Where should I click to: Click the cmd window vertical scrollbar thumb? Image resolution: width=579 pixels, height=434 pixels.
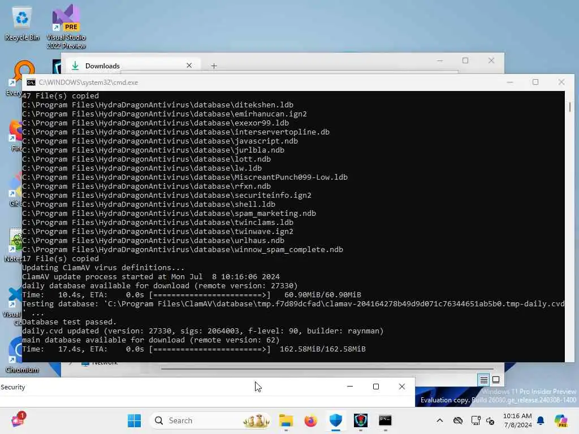pos(570,107)
